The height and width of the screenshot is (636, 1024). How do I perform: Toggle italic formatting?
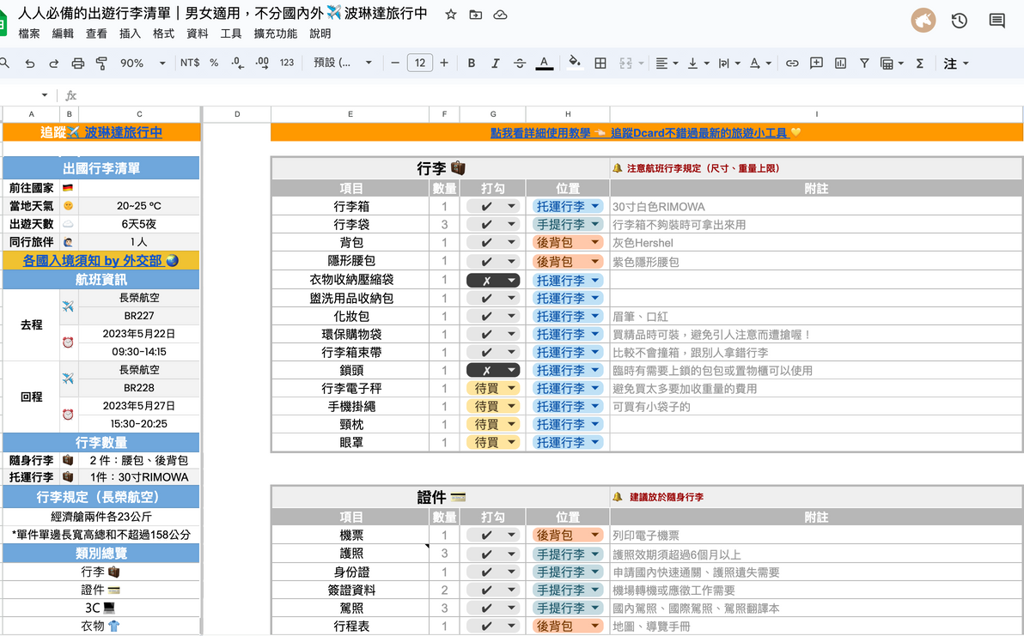click(x=495, y=64)
